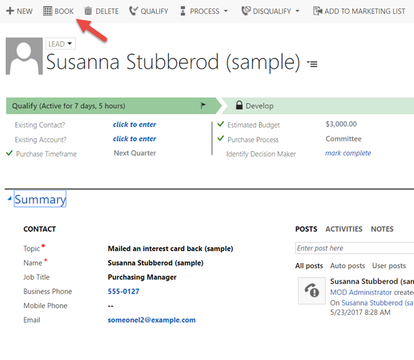Viewport: 414px width, 360px height.
Task: Click the Delete trash icon
Action: 88,11
